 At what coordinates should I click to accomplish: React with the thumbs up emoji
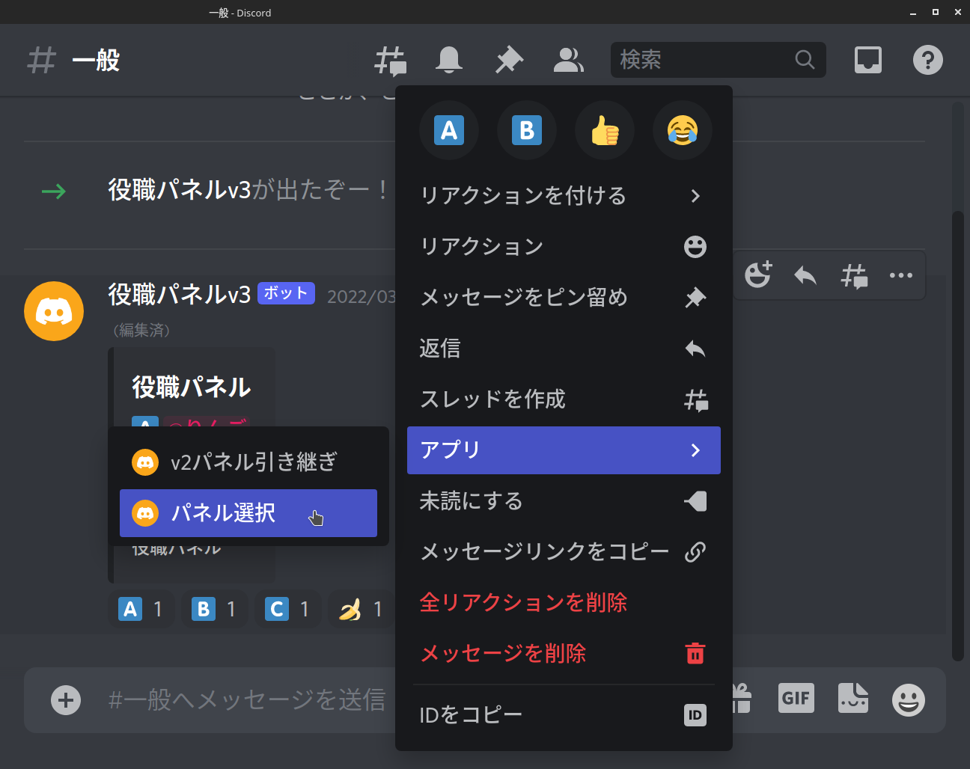[x=605, y=130]
